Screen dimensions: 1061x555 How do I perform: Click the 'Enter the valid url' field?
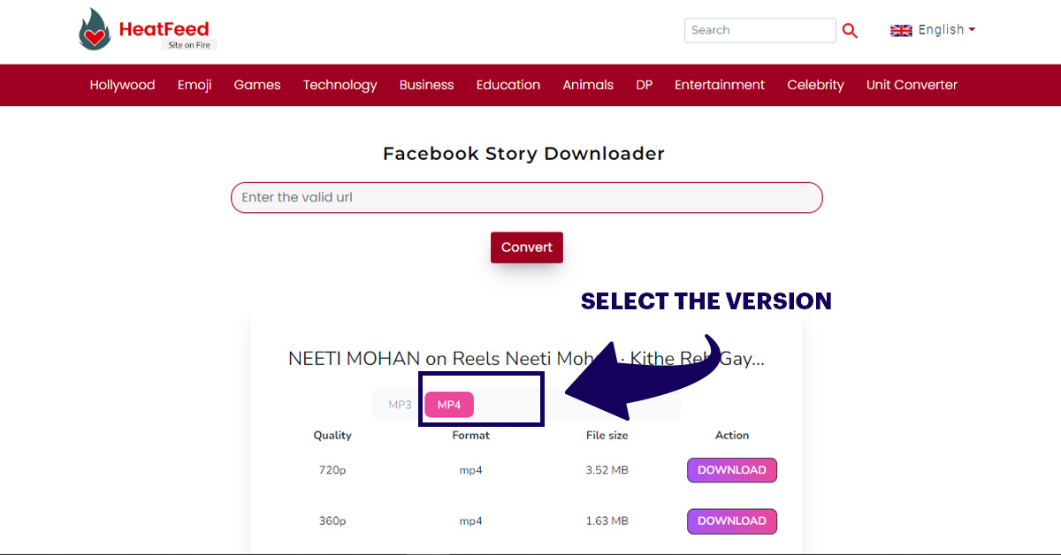tap(527, 197)
